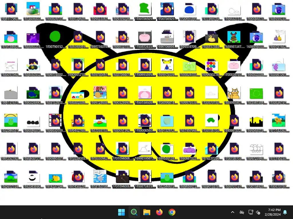Select desktop file 1690940381
293x219 pixels.
click(x=56, y=151)
